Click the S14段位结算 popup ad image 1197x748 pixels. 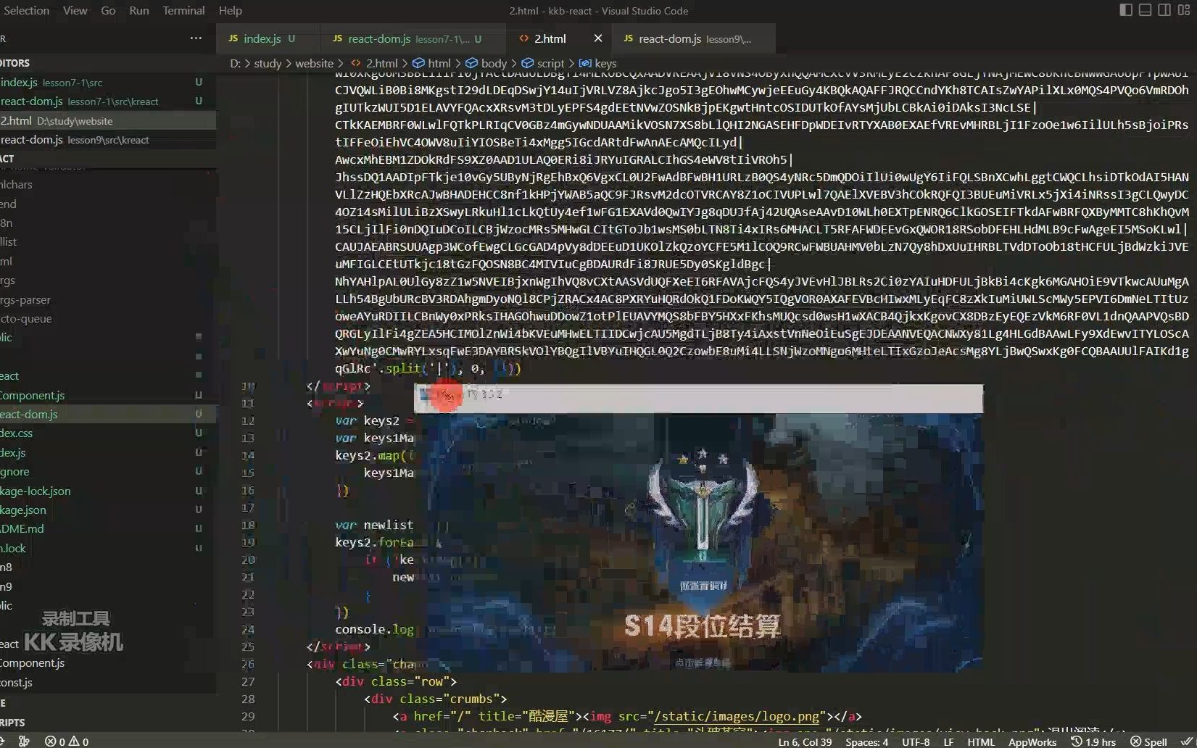[x=698, y=542]
